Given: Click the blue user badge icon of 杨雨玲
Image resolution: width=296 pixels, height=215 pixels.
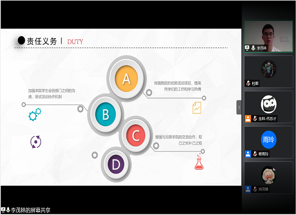Looking at the screenshot, I should (248, 154).
